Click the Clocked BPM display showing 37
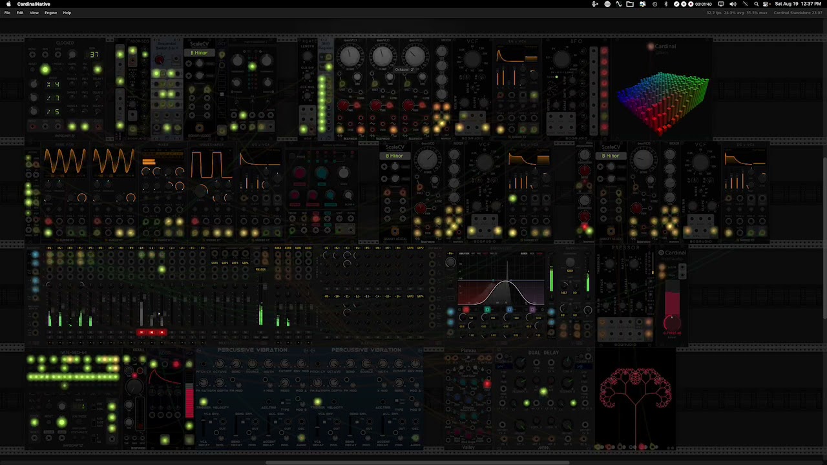The width and height of the screenshot is (827, 465). point(94,54)
